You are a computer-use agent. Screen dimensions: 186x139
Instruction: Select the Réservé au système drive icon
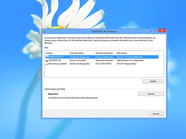pyautogui.click(x=47, y=64)
